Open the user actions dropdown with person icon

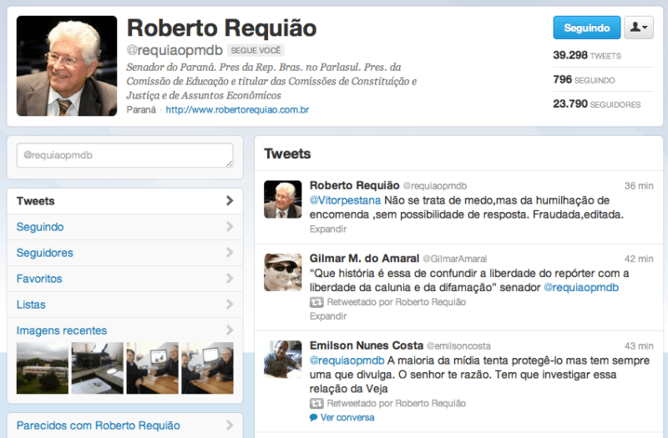pyautogui.click(x=639, y=28)
